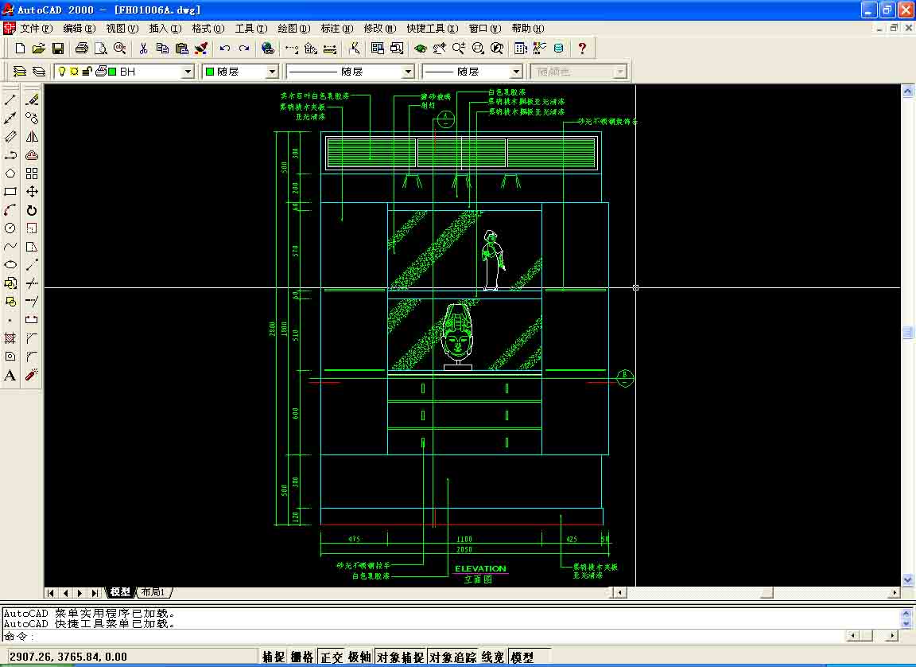
Task: Expand the linetype 随层 dropdown
Action: click(x=408, y=72)
